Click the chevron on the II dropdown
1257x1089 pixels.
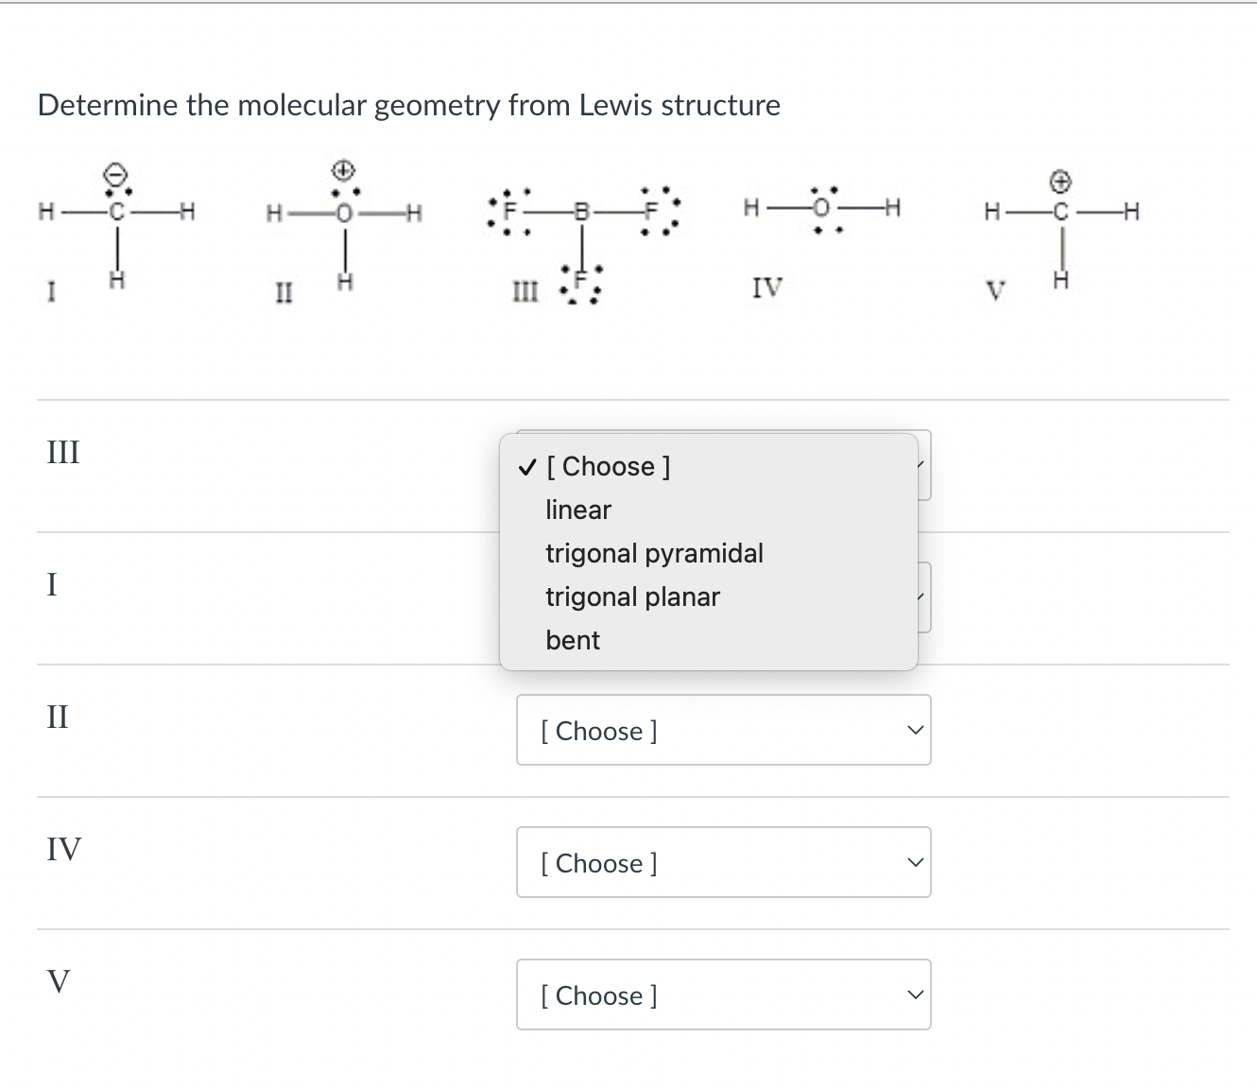pyautogui.click(x=913, y=729)
